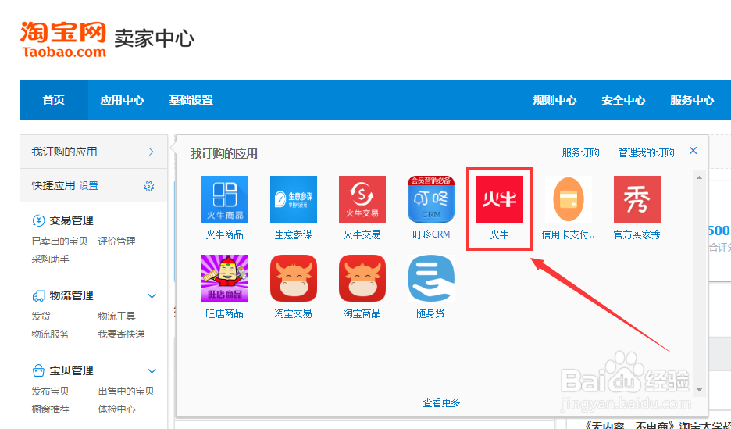This screenshot has height=429, width=731.
Task: Click 查看更多 at popup bottom
Action: click(441, 402)
